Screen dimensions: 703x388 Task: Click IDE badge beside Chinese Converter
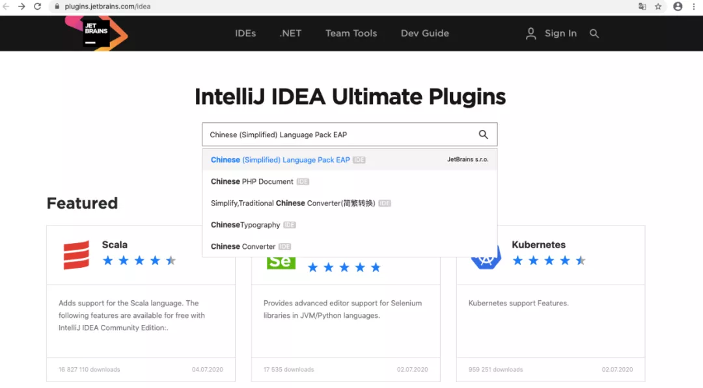tap(284, 246)
